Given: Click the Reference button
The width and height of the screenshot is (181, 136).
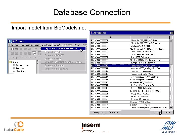Looking at the screenshot, I should click(113, 112).
